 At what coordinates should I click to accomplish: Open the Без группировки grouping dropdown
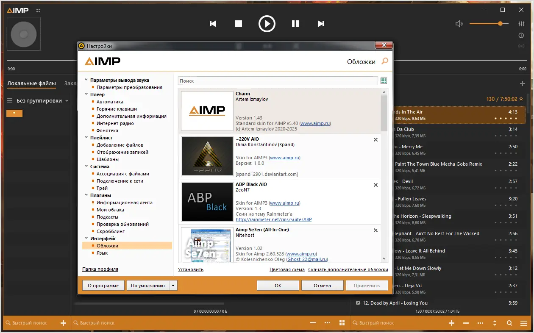click(x=42, y=101)
